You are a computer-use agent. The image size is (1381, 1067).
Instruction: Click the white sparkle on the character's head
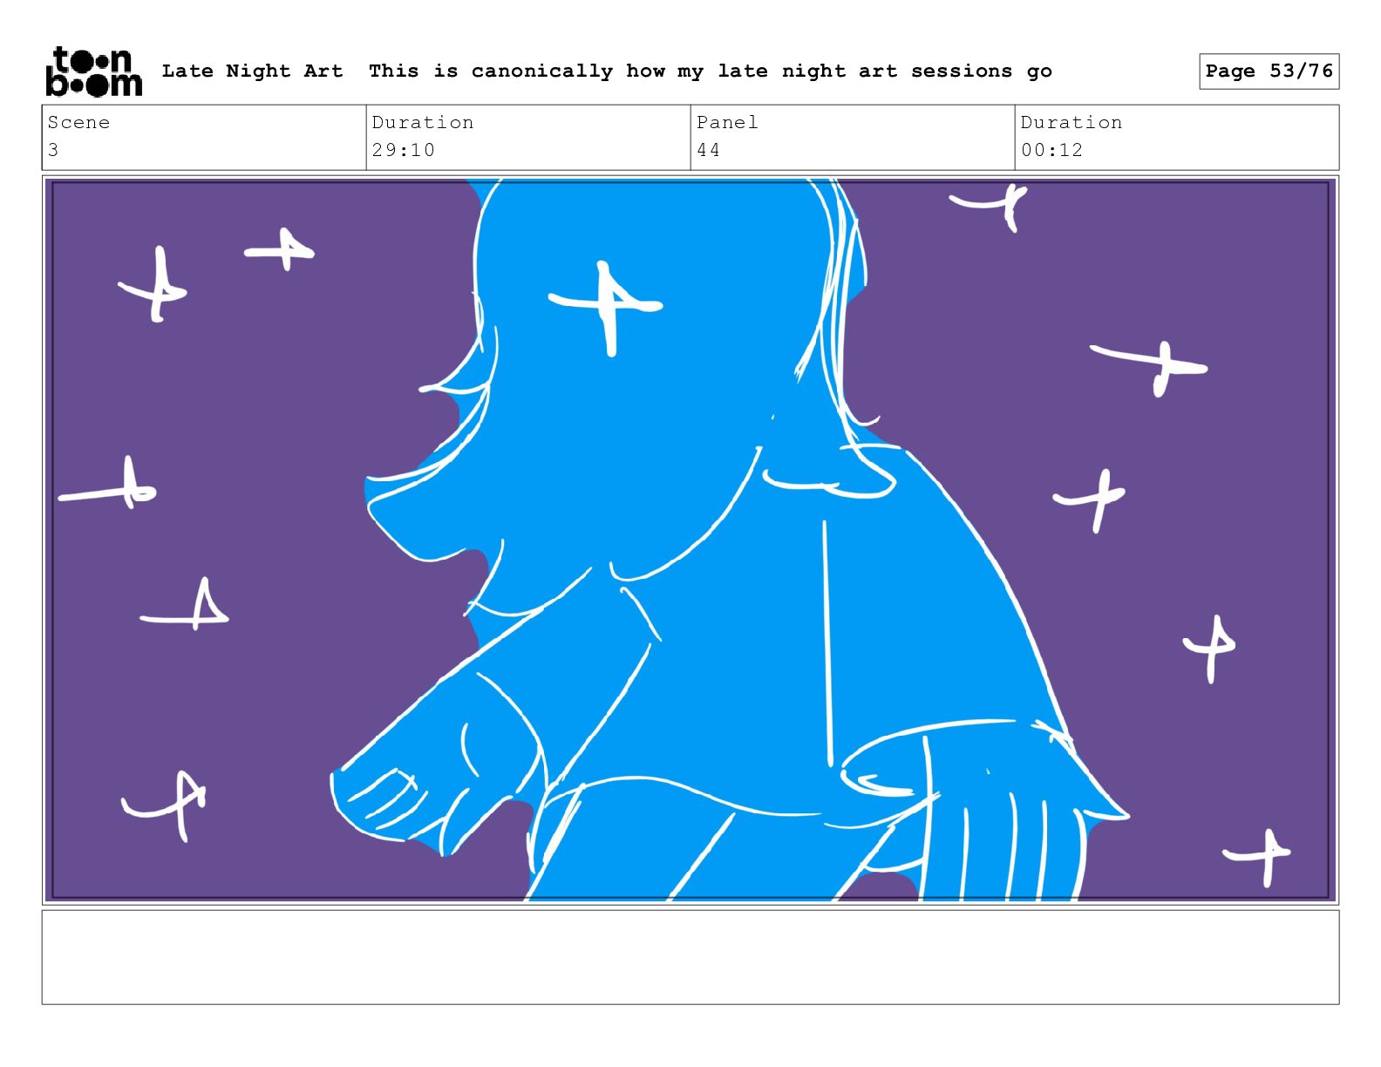tap(606, 307)
